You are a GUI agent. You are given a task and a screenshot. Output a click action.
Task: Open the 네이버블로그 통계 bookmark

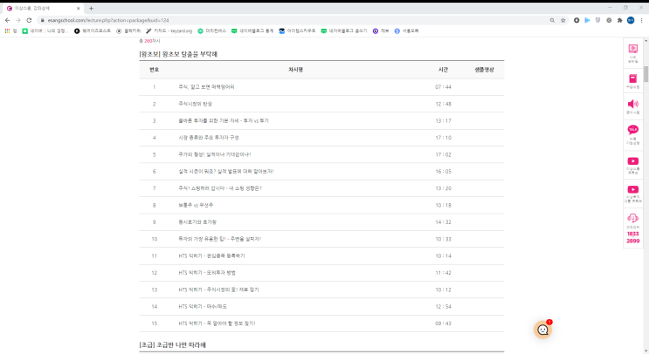click(252, 31)
